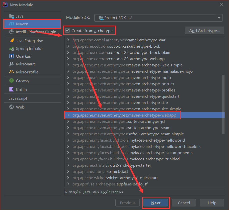
Task: Select the Spring Initializr icon
Action: tap(12, 49)
